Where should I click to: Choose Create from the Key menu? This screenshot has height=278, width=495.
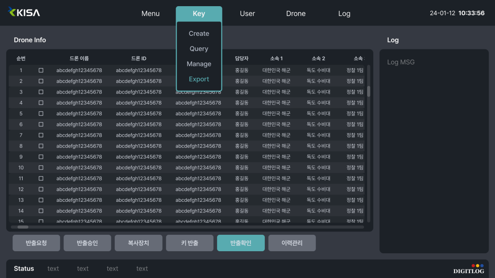pos(199,34)
